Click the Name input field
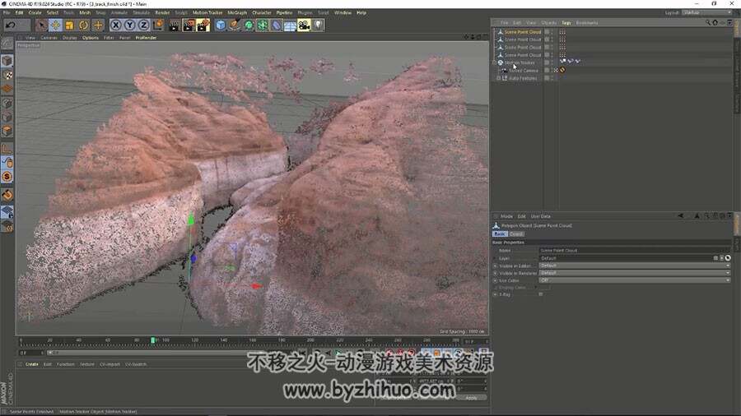This screenshot has width=741, height=416. pyautogui.click(x=635, y=251)
